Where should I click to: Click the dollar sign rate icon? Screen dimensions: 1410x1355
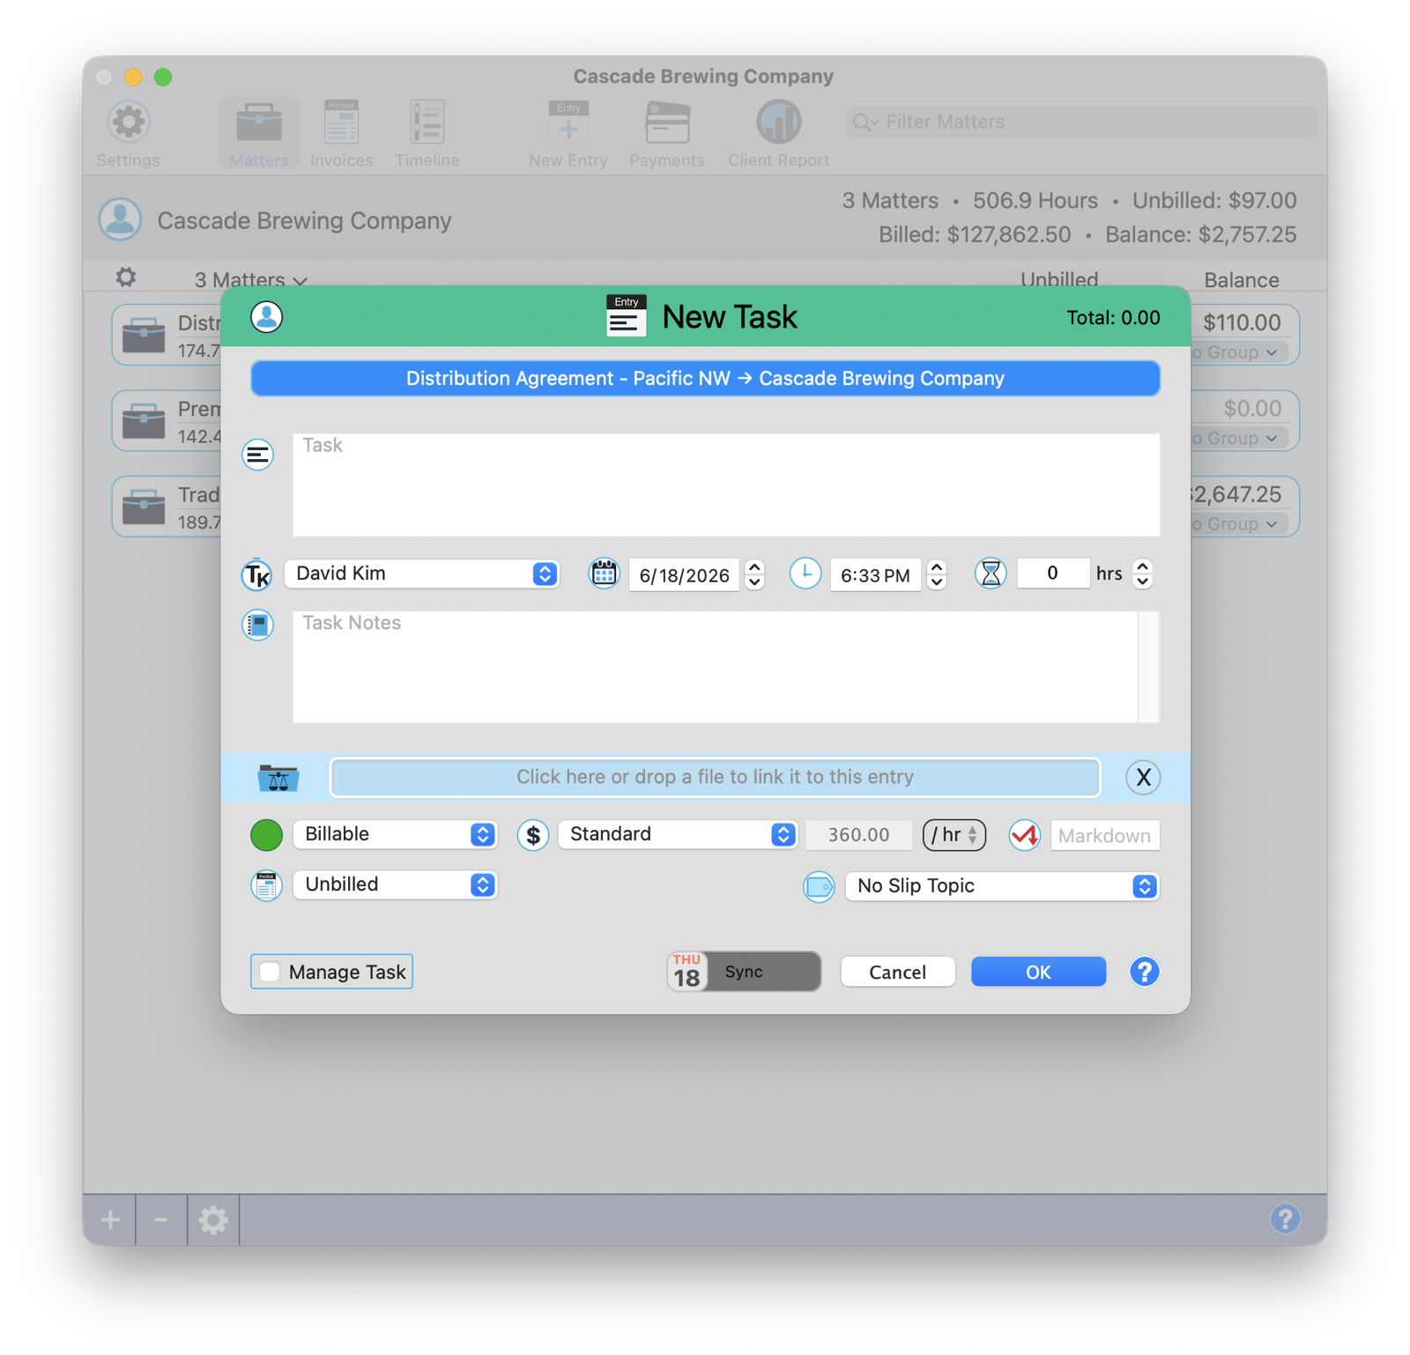pyautogui.click(x=533, y=835)
